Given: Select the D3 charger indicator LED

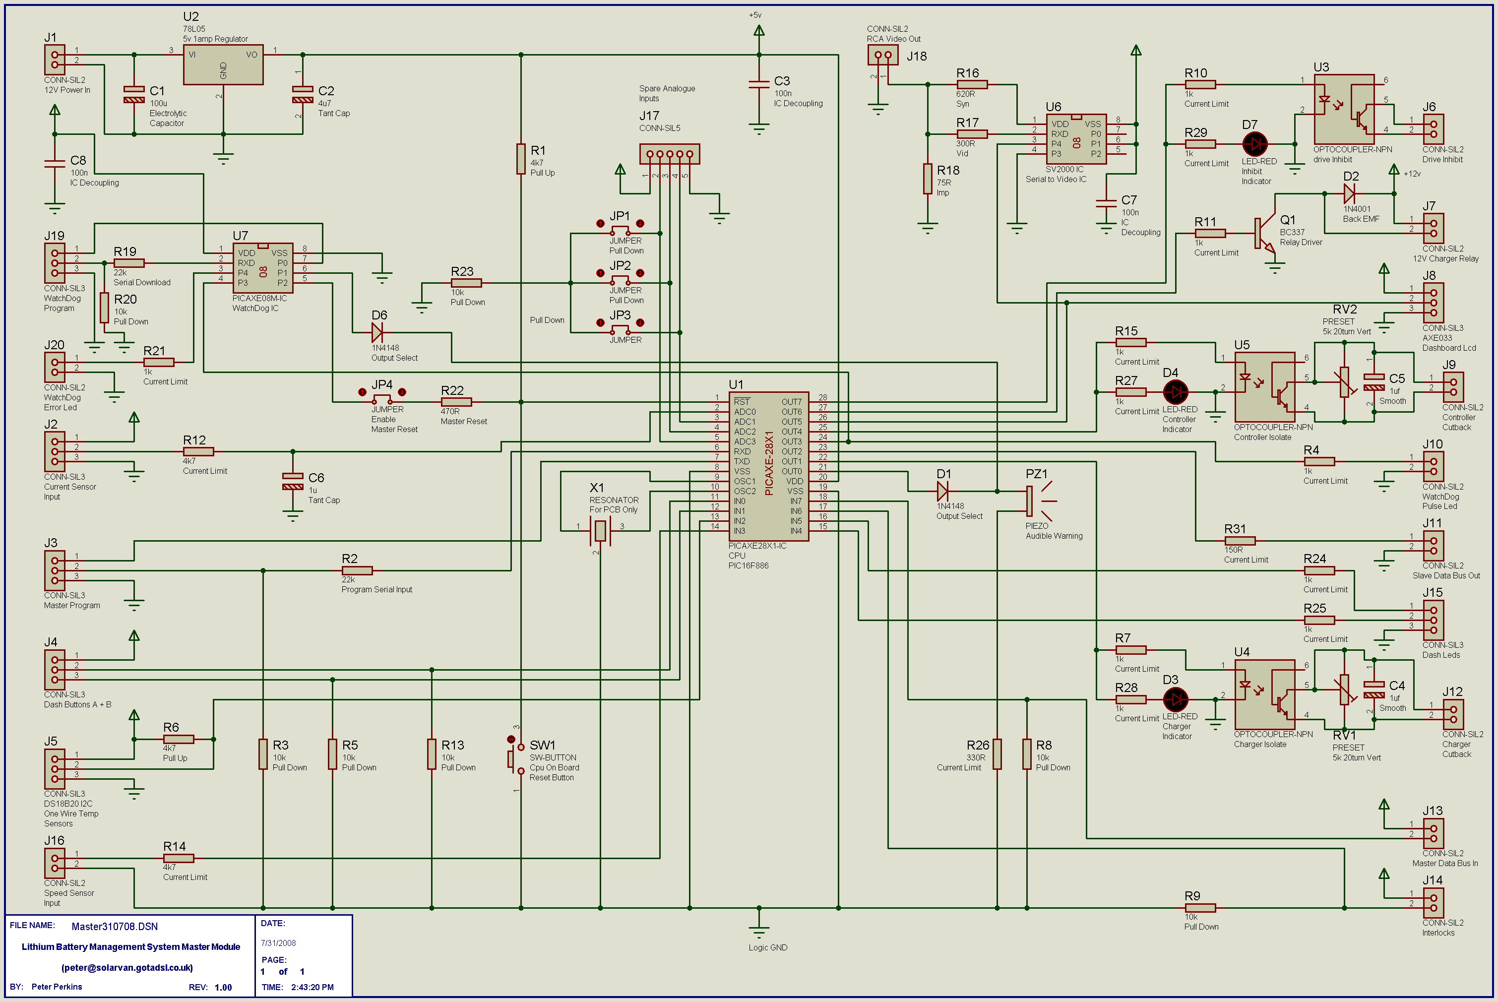Looking at the screenshot, I should 1175,700.
